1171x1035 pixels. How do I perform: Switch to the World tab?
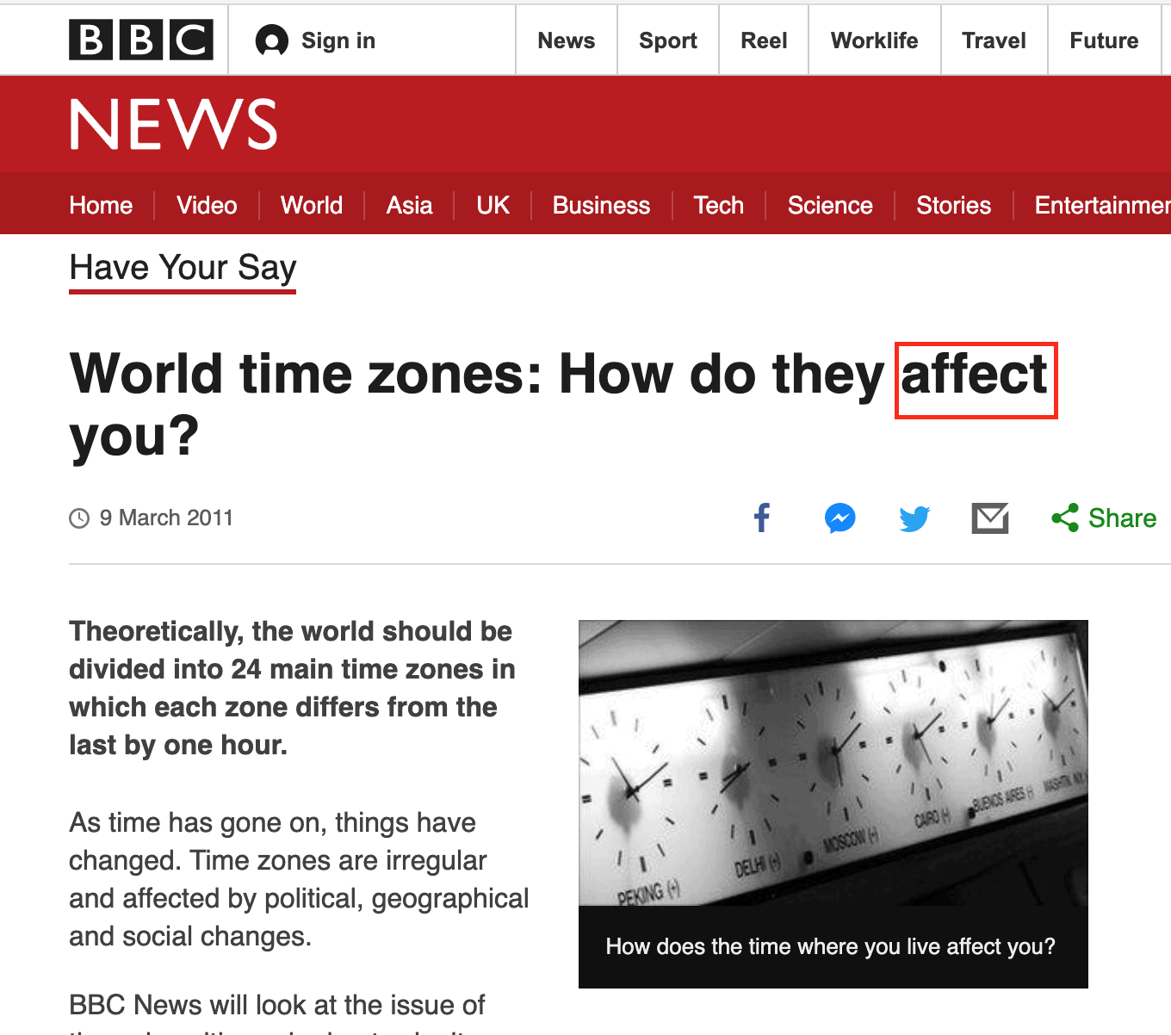coord(311,205)
